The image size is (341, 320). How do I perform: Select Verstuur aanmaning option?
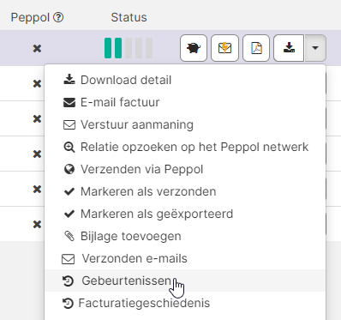(185, 124)
